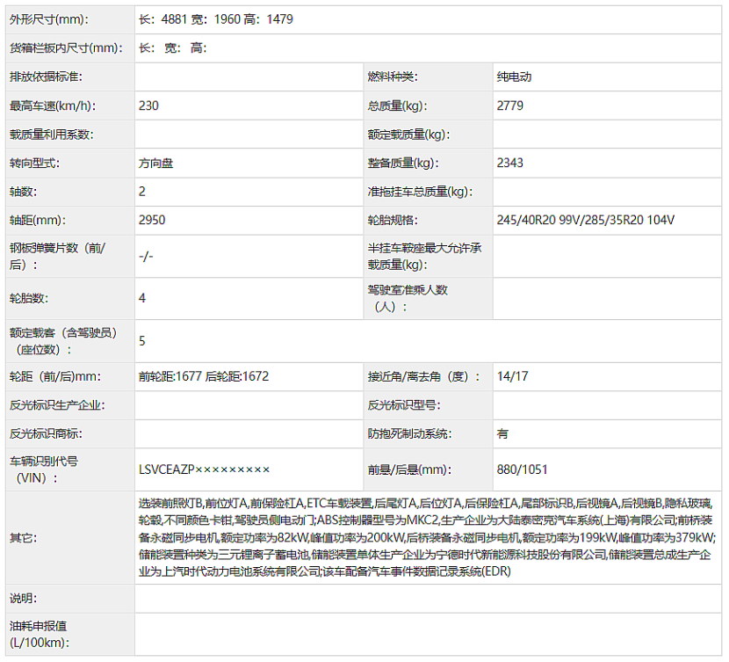Select the top speed value 230
Image resolution: width=729 pixels, height=662 pixels.
point(148,105)
